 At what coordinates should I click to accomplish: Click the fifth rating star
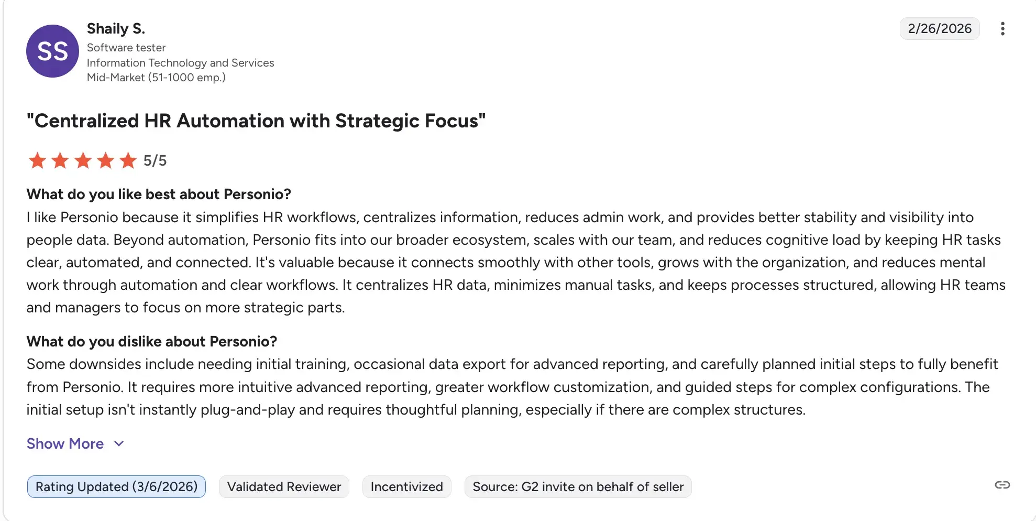tap(128, 160)
